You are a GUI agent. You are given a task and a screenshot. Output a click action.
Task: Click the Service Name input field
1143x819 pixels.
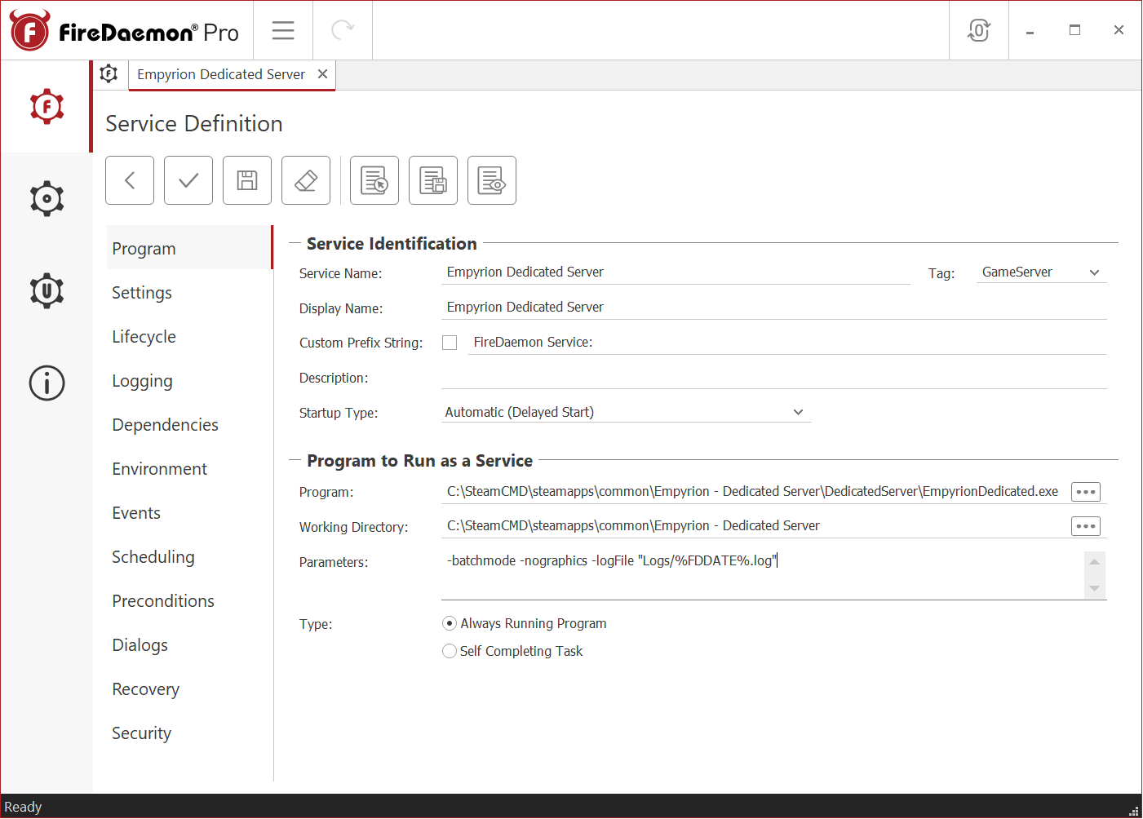click(676, 272)
